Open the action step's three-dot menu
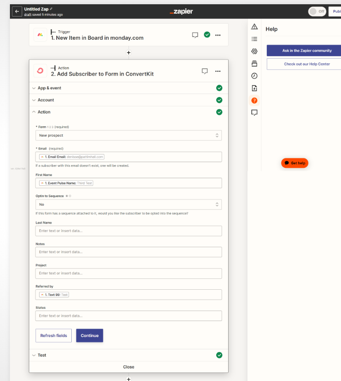The width and height of the screenshot is (341, 381). [x=218, y=71]
